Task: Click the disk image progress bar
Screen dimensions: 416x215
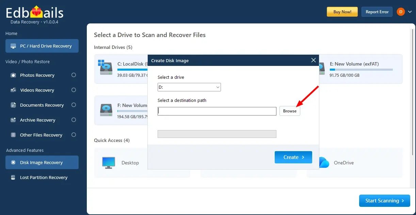Action: coord(217,134)
